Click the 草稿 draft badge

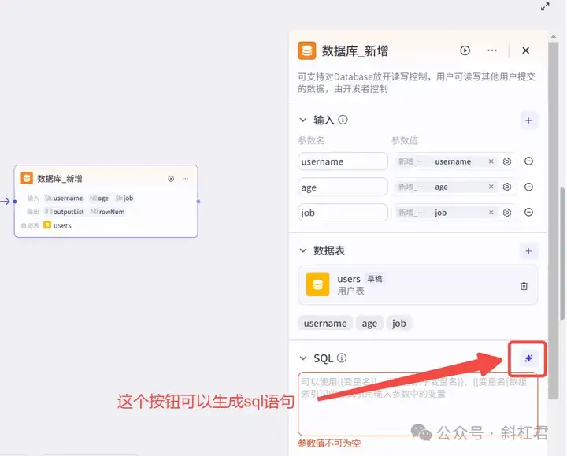[x=375, y=279]
